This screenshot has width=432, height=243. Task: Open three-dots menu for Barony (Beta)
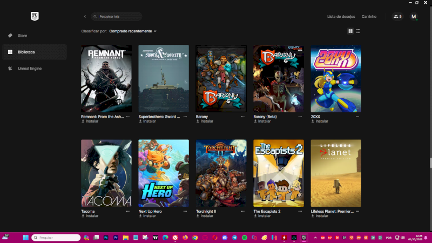[x=300, y=117]
